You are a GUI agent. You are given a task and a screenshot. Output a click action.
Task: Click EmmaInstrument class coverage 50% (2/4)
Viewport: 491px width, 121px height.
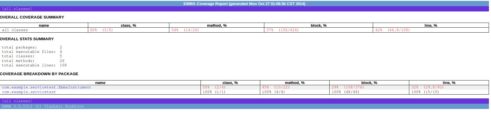click(x=214, y=87)
